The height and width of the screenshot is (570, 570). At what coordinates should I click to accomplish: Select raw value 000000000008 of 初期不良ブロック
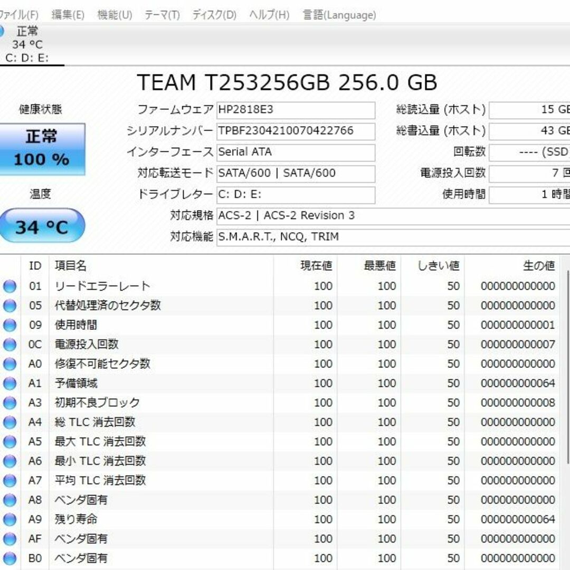point(518,403)
